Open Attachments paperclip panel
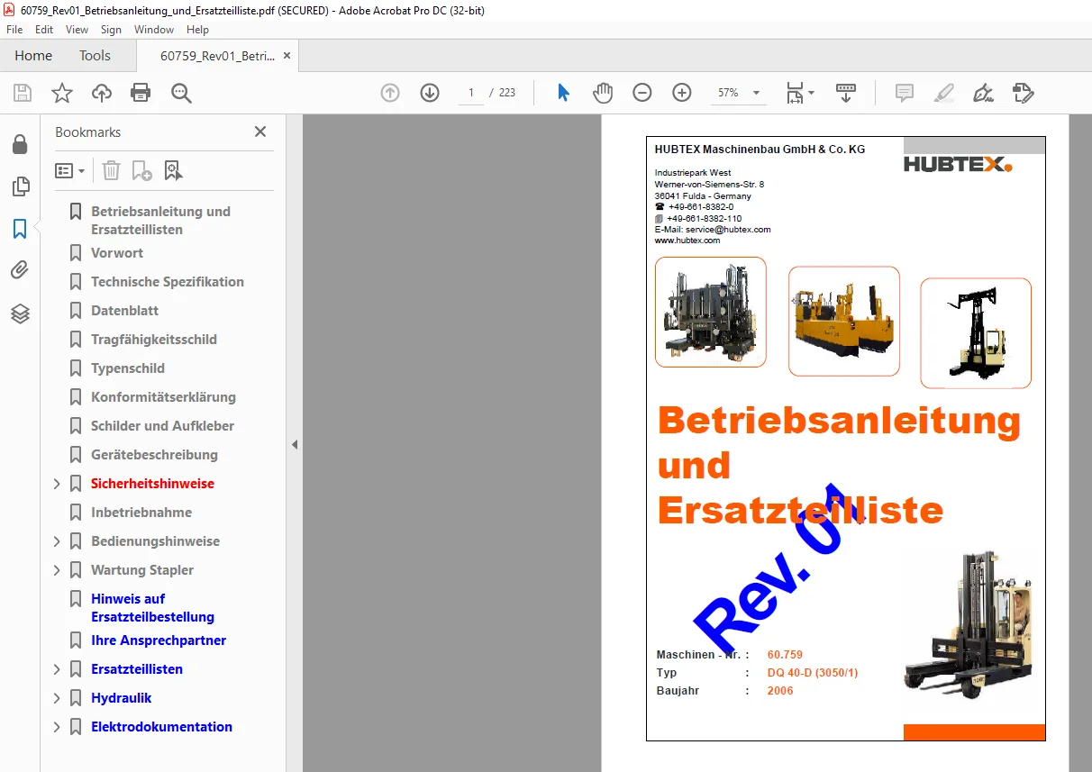Screen dimensions: 1092x772 click(x=20, y=270)
